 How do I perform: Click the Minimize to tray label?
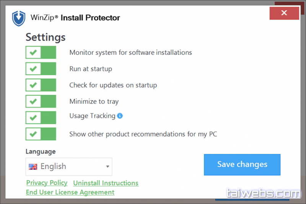[x=94, y=101]
